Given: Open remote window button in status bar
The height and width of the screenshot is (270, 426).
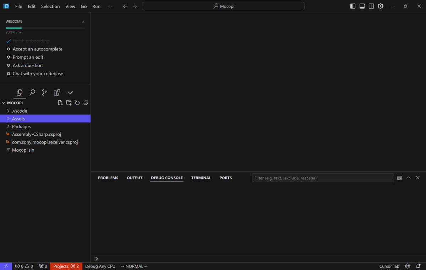Looking at the screenshot, I should click(6, 266).
